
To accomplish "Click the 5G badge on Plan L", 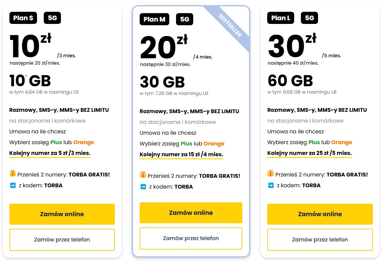I will pyautogui.click(x=309, y=18).
